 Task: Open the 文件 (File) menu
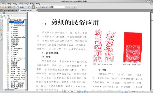pyautogui.click(x=4, y=4)
